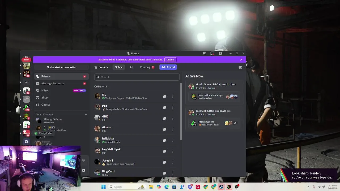The width and height of the screenshot is (340, 191).
Task: Message friend GB13
Action: point(165,118)
